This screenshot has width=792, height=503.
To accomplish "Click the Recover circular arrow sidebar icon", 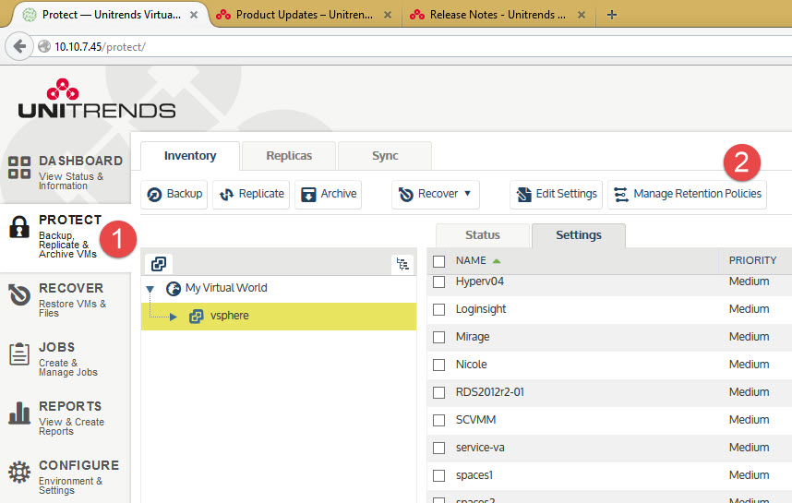I will [x=19, y=294].
